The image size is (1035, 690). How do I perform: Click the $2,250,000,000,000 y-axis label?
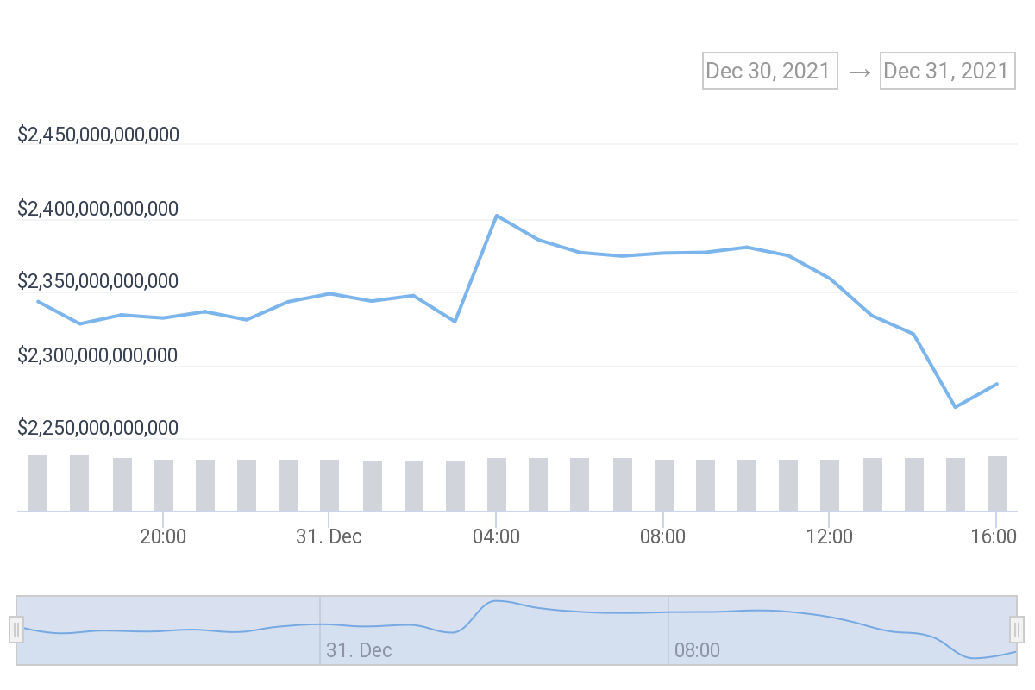[98, 428]
